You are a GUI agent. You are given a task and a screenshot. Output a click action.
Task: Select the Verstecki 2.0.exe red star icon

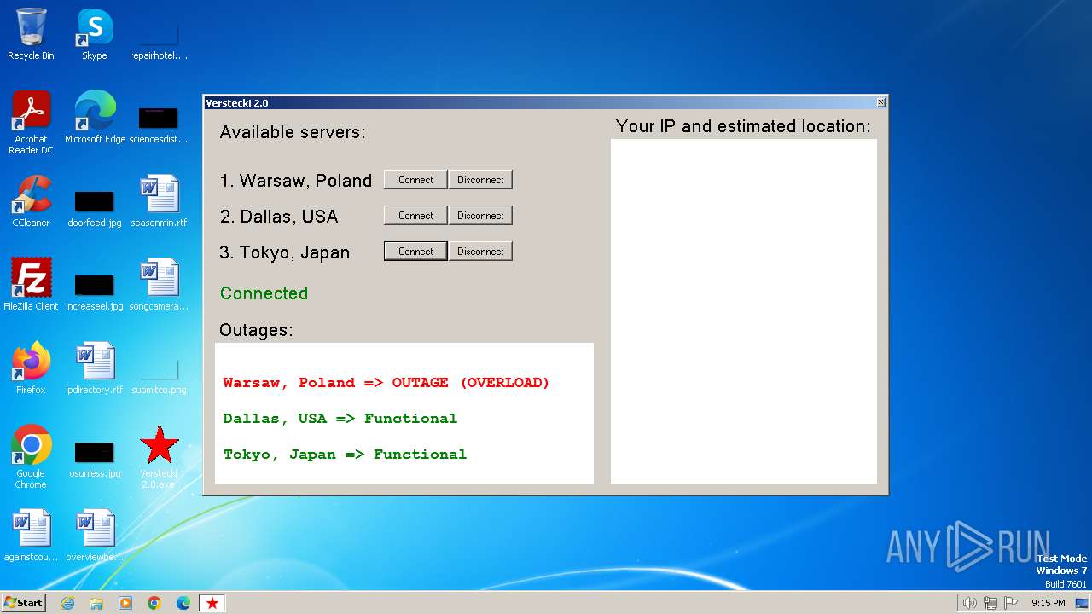(159, 457)
